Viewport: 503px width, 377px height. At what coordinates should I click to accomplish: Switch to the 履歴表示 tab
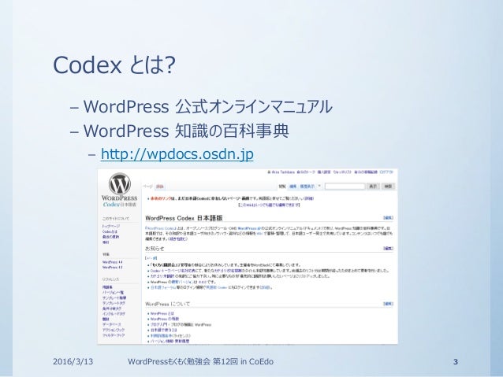point(307,186)
